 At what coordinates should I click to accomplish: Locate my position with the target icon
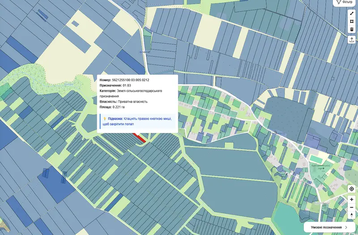(x=352, y=189)
